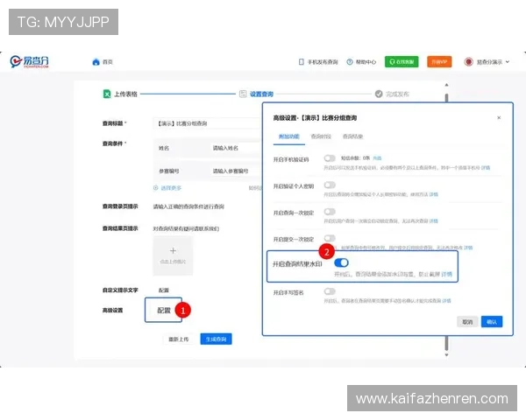
Task: Open 详情 link under 开启验证个人密钥
Action: click(433, 194)
